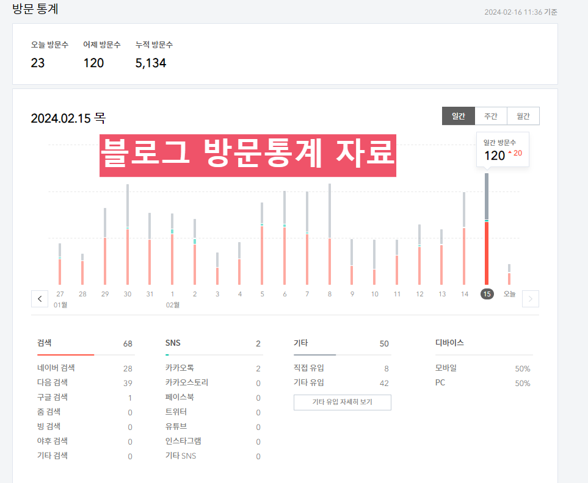Expand the 기타 category details

click(302, 343)
